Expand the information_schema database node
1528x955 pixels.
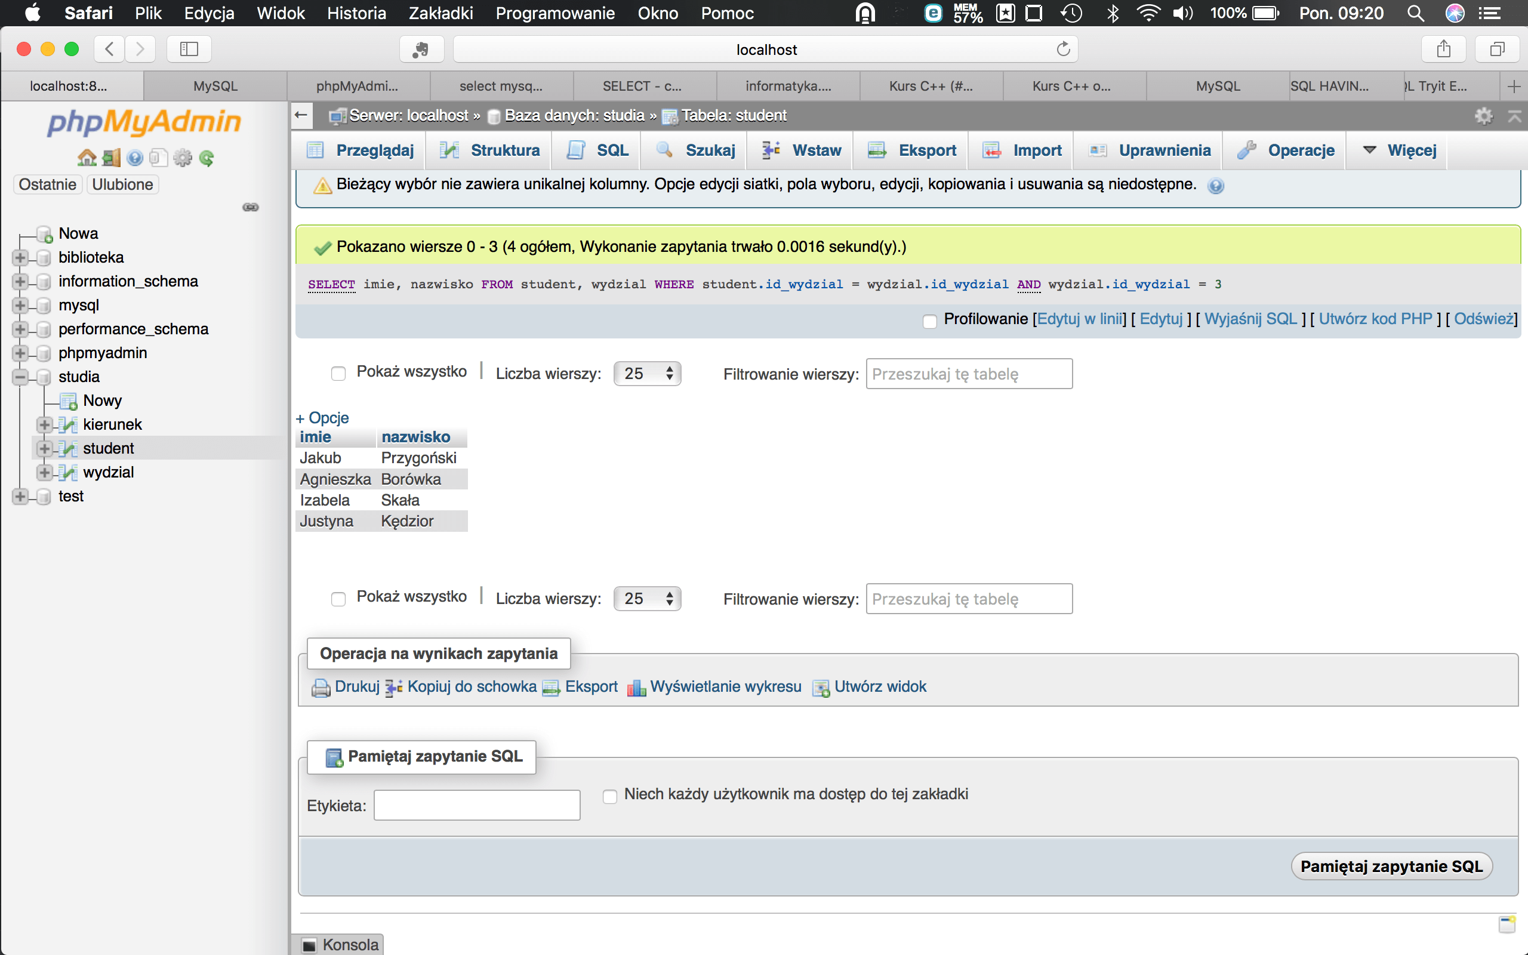click(x=20, y=281)
